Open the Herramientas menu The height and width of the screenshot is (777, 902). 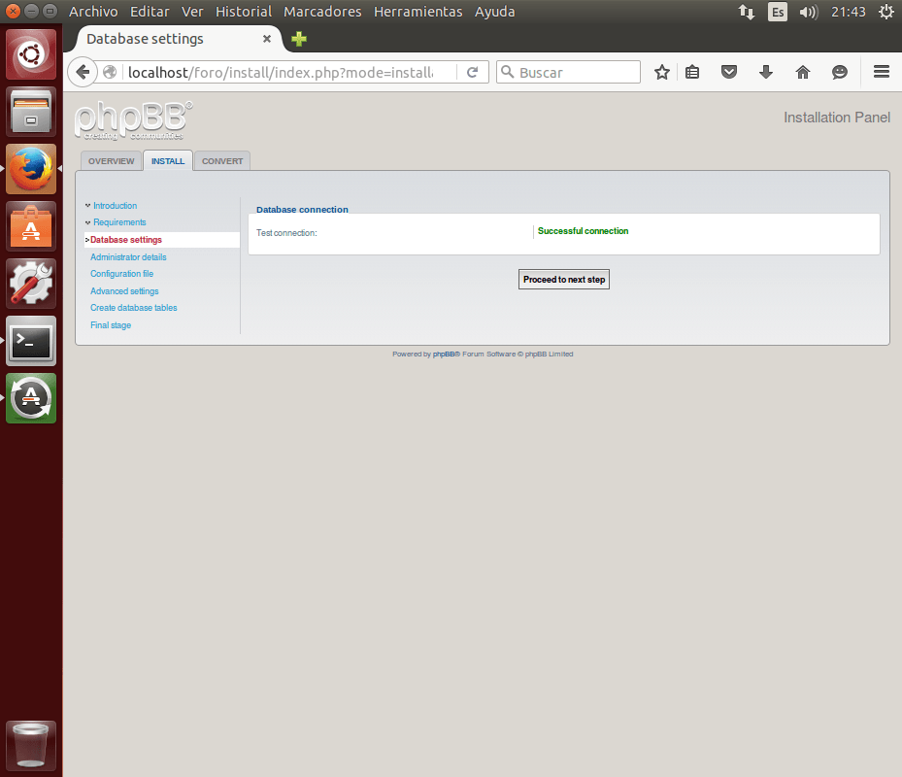coord(418,12)
